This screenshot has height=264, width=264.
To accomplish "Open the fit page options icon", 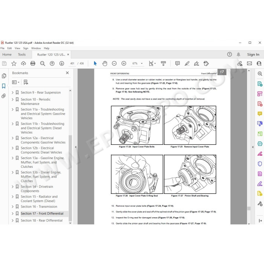I will [x=151, y=63].
